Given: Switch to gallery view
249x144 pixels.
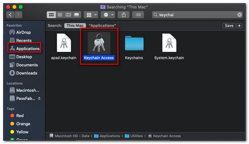Looking at the screenshot, I should [x=77, y=15].
